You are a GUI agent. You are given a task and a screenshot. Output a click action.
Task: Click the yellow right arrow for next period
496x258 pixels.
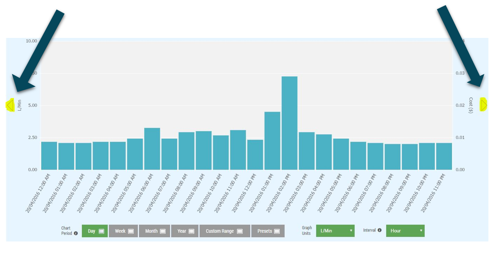pos(484,105)
